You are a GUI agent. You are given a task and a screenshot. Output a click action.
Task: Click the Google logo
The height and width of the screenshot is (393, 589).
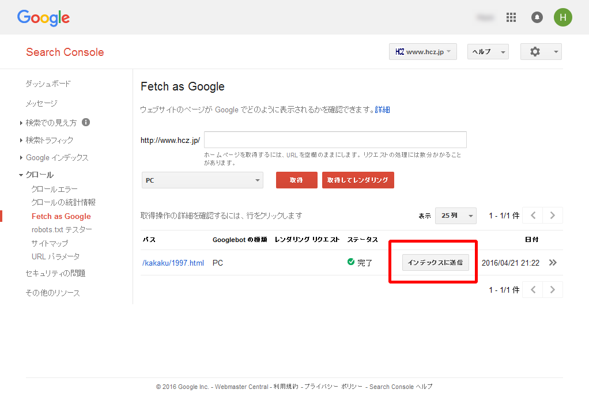tap(44, 18)
